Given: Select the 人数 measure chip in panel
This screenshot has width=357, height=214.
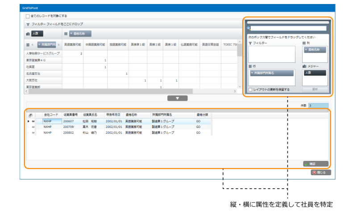Looking at the screenshot, I should [315, 73].
